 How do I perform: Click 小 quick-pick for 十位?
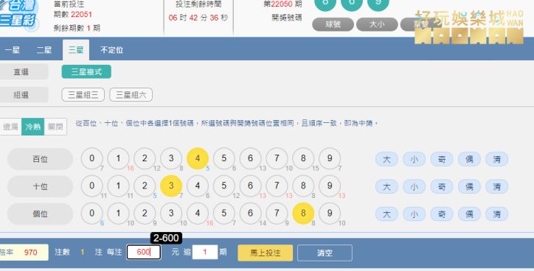pyautogui.click(x=414, y=186)
